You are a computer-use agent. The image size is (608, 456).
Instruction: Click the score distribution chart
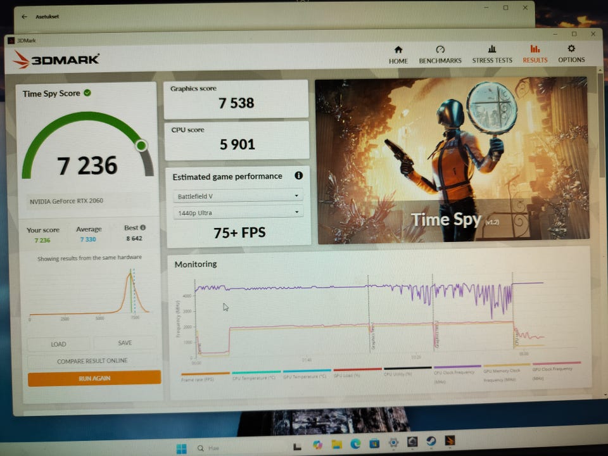coord(89,294)
